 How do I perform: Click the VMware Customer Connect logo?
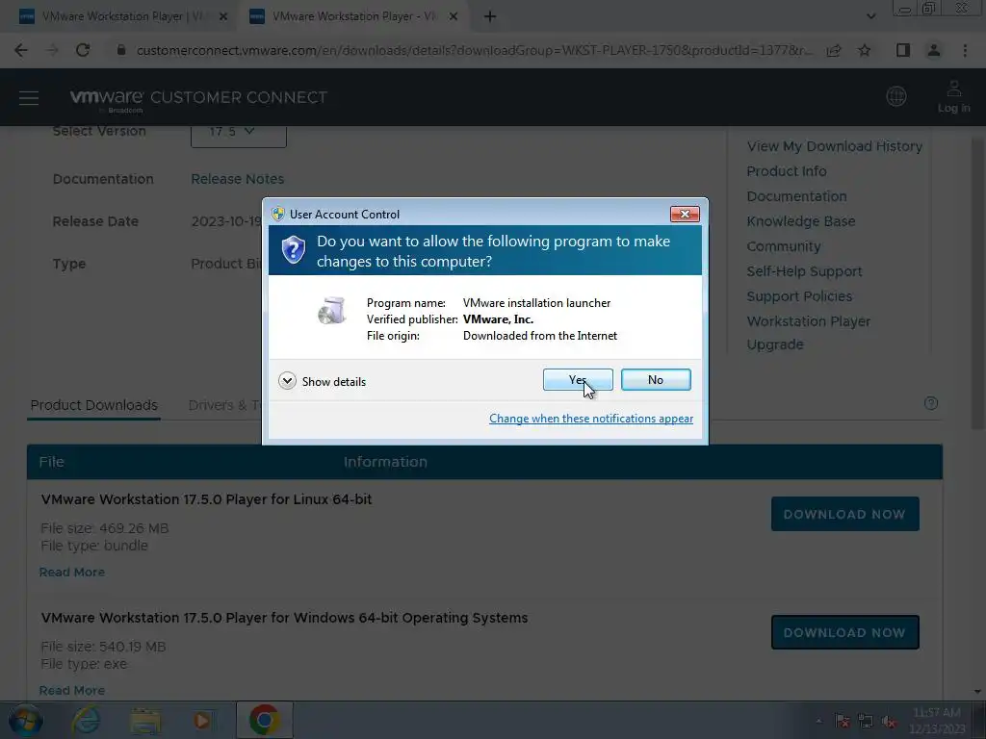(x=198, y=99)
